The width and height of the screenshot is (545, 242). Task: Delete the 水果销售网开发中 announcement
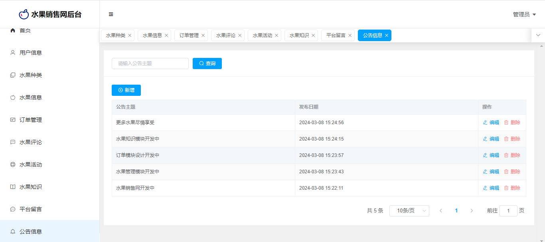(x=512, y=188)
